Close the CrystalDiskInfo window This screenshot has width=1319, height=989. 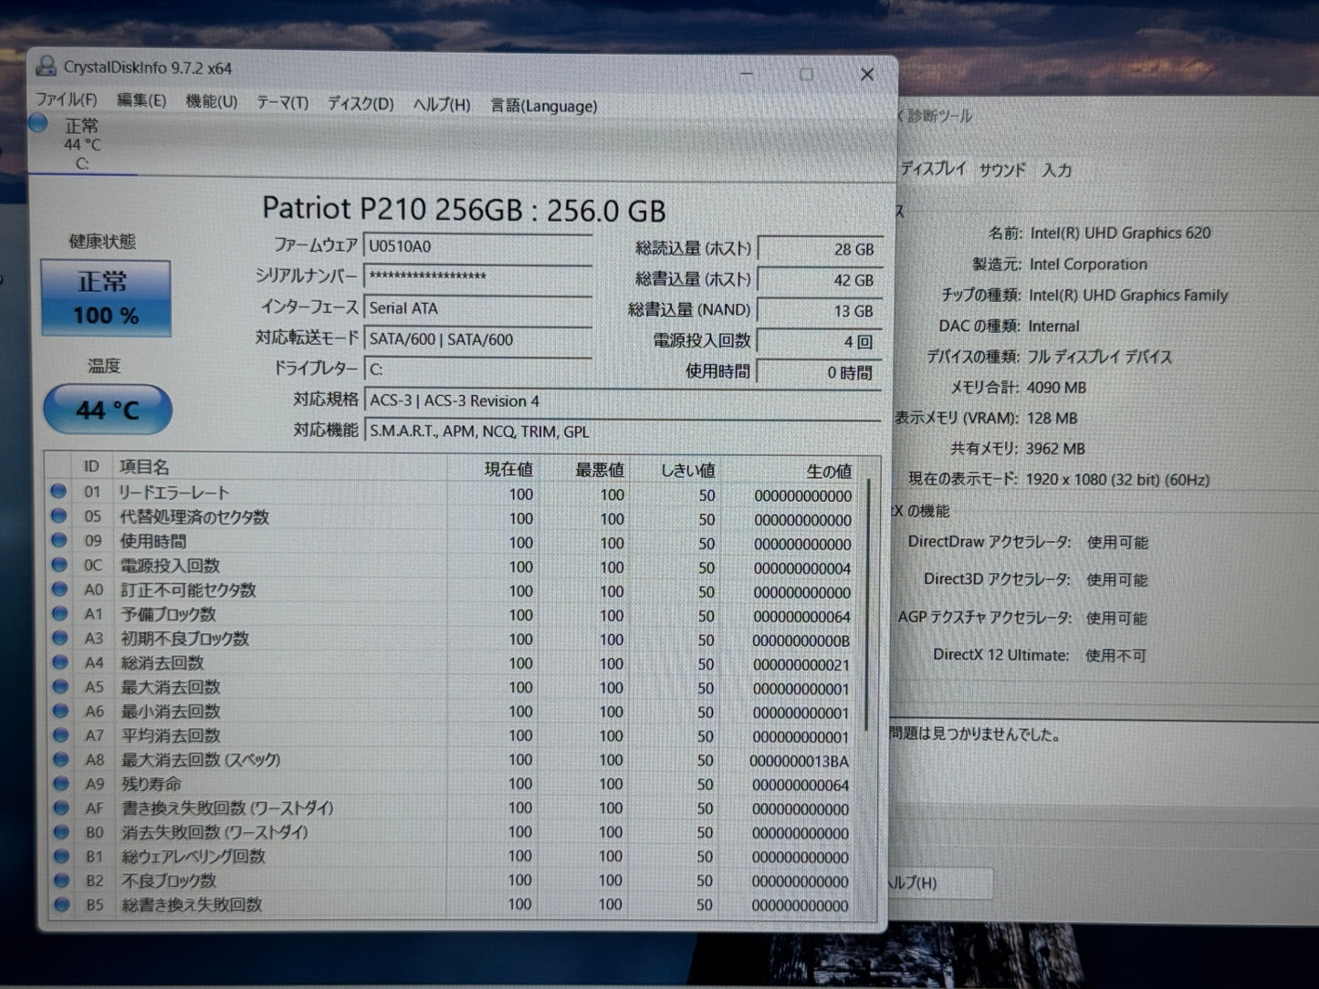(x=867, y=75)
